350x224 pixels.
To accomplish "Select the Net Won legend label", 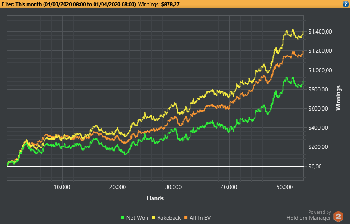I will click(137, 218).
